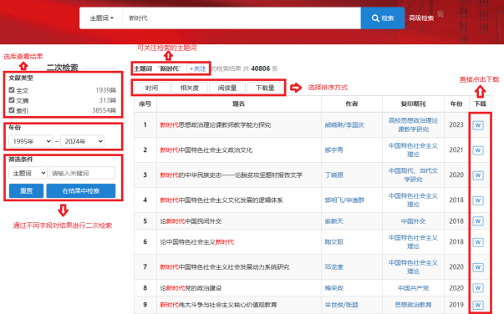The image size is (504, 314).
Task: Sort results by 时间
Action: click(x=151, y=88)
